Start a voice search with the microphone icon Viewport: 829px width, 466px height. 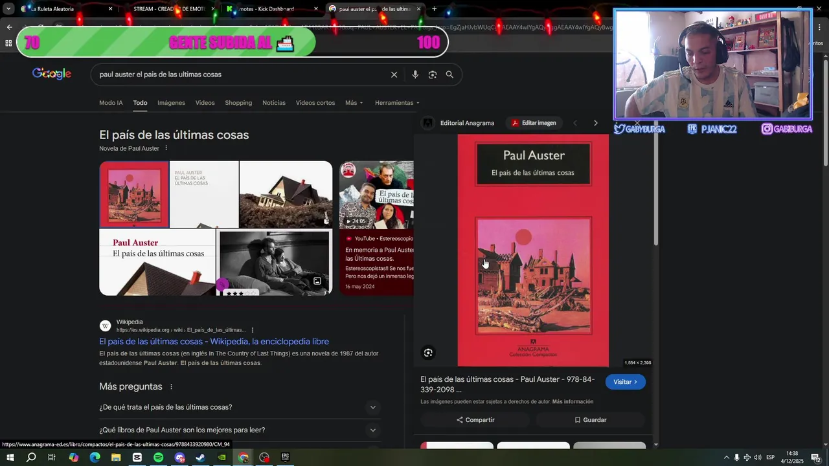415,74
